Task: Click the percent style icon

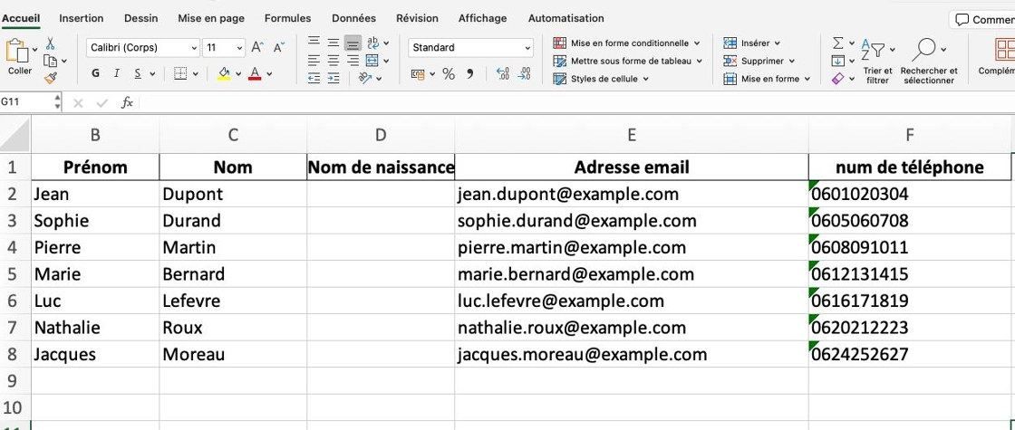Action: click(x=449, y=74)
